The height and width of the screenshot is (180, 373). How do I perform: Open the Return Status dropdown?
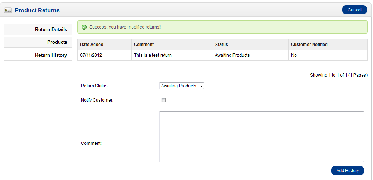coord(182,86)
